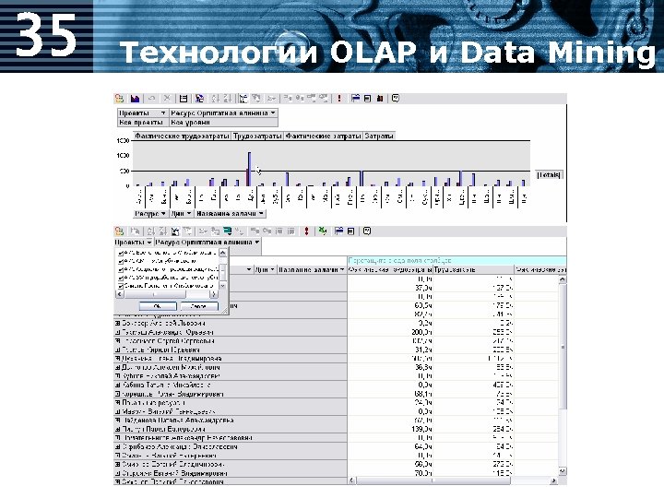This screenshot has width=664, height=498.
Task: Uncheck the topmost project in filter list
Action: [x=120, y=253]
